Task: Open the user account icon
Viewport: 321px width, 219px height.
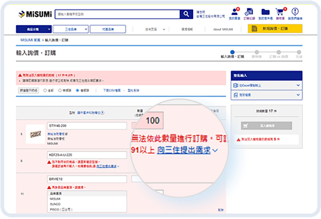Action: coord(235,12)
